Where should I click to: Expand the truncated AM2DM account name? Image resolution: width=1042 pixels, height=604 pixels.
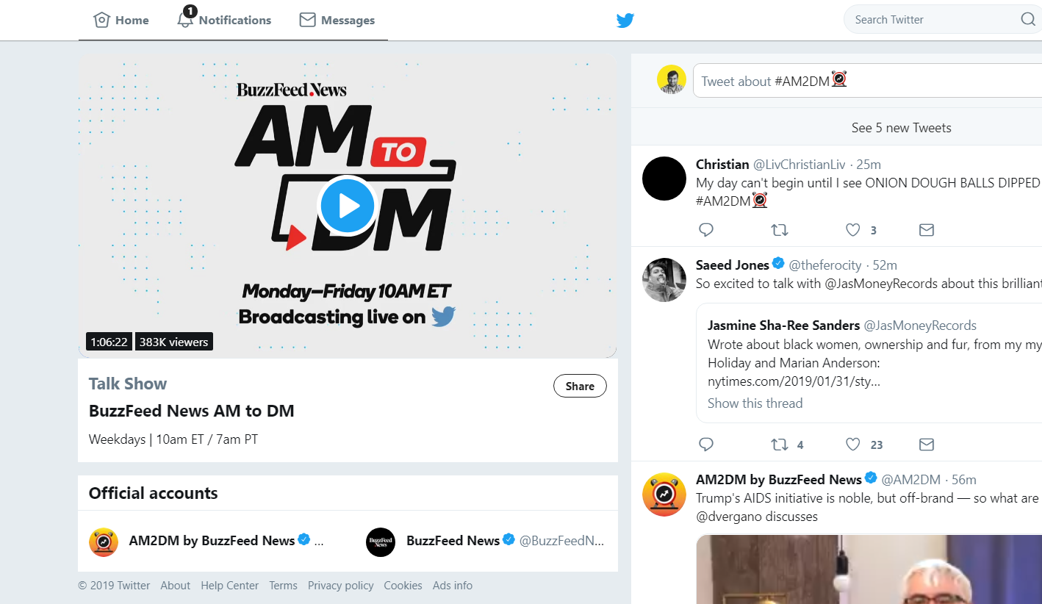pyautogui.click(x=320, y=540)
